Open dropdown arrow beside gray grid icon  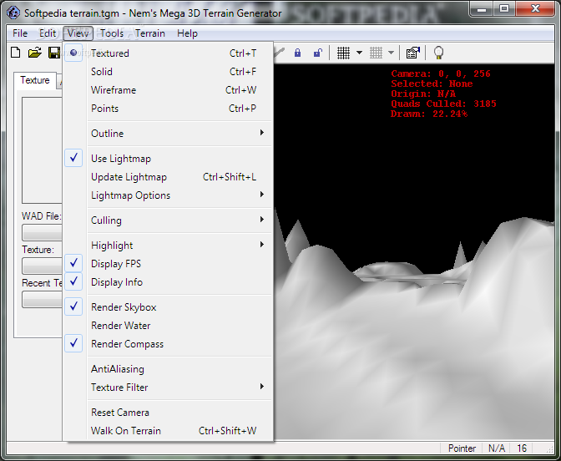pyautogui.click(x=391, y=53)
